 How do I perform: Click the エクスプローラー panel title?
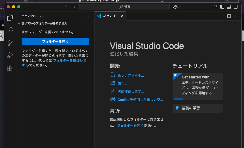33,16
